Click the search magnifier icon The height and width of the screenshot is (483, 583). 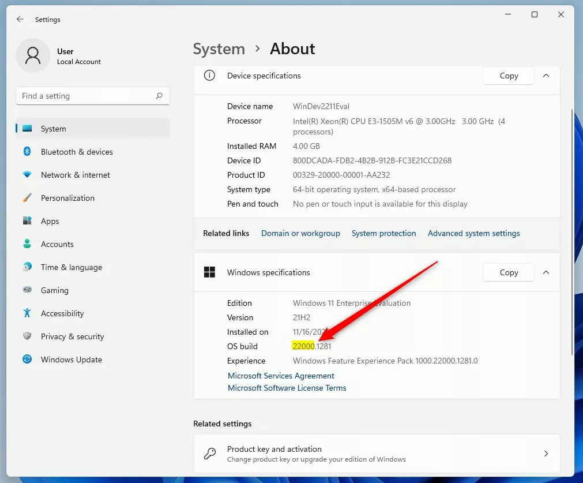(159, 96)
